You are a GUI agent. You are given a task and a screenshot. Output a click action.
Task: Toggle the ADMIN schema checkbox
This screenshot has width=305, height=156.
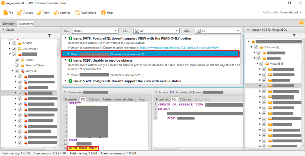(14, 43)
